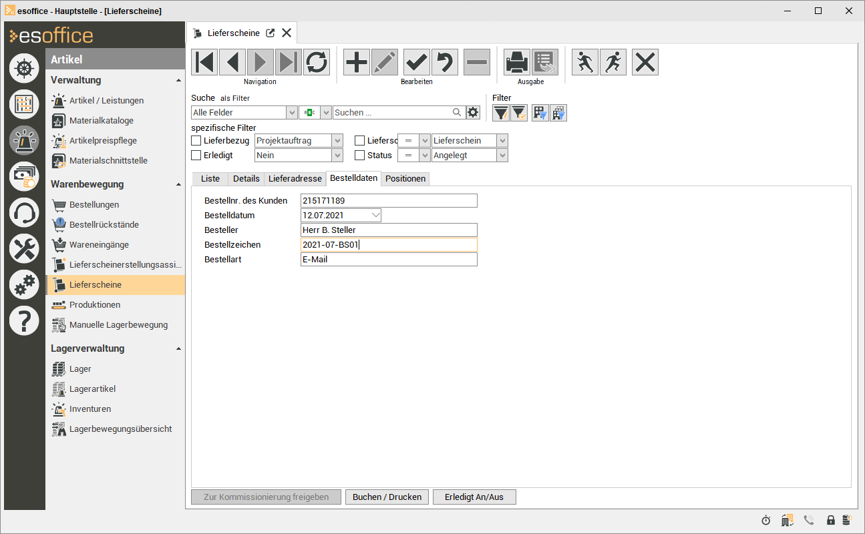
Task: Collapse the Verwaltung section
Action: 178,81
